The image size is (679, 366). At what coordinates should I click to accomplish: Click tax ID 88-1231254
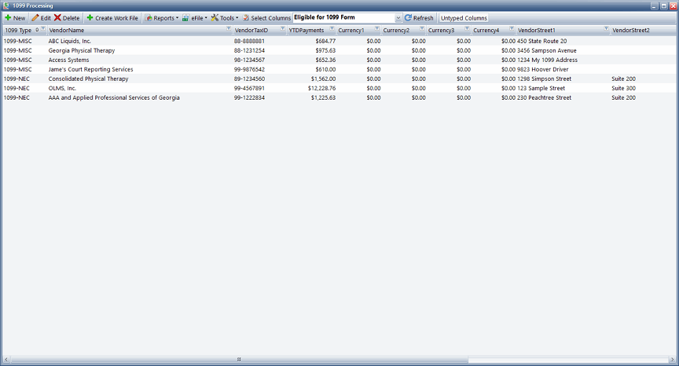point(249,50)
